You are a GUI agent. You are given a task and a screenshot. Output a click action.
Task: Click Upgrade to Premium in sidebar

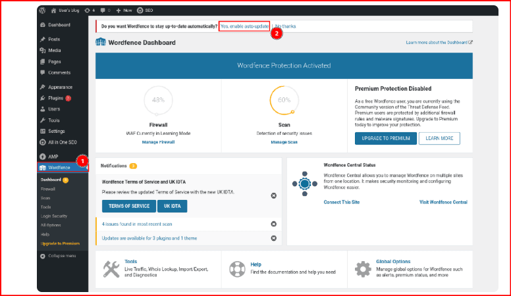(x=60, y=243)
